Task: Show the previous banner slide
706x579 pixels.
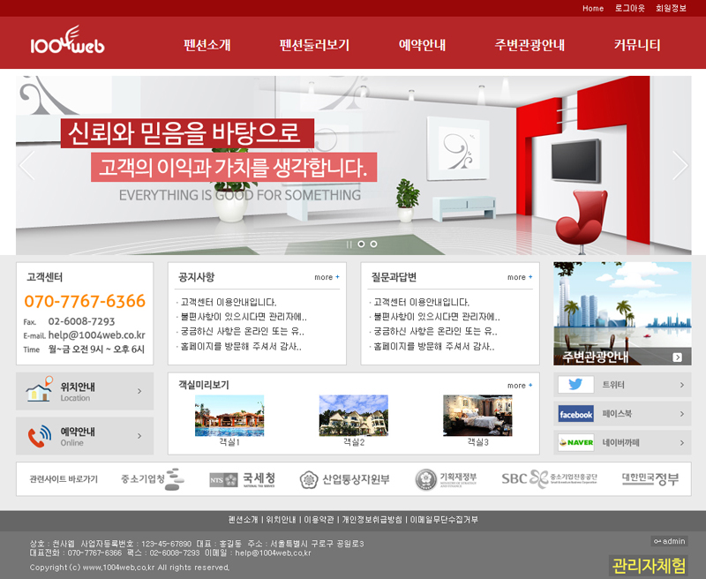Action: coord(26,166)
